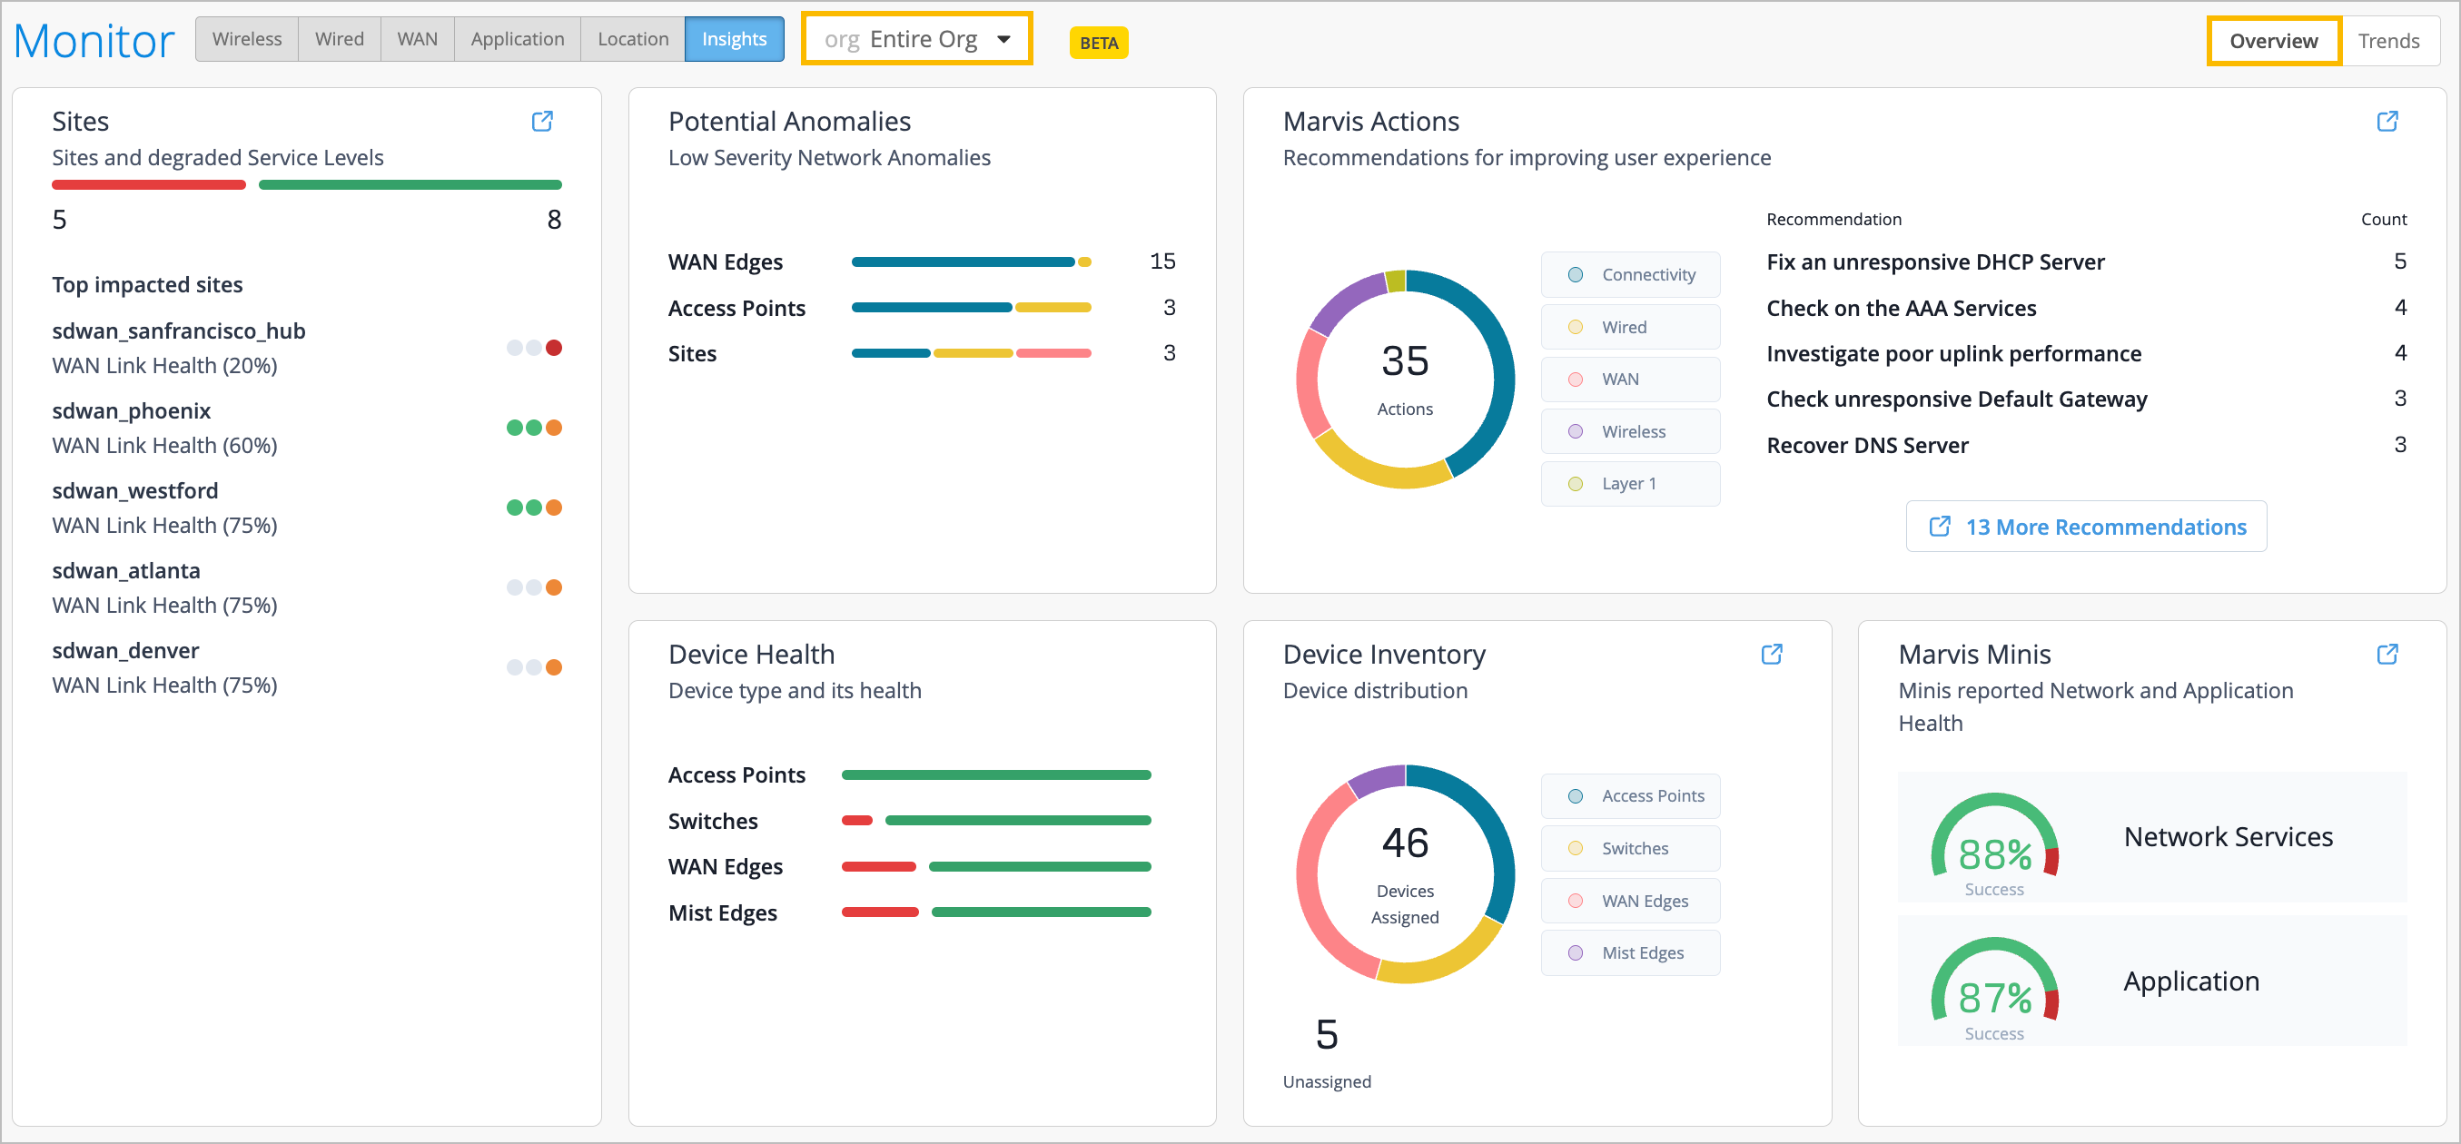This screenshot has height=1144, width=2461.
Task: Open Device Inventory via its external link icon
Action: 1772,654
